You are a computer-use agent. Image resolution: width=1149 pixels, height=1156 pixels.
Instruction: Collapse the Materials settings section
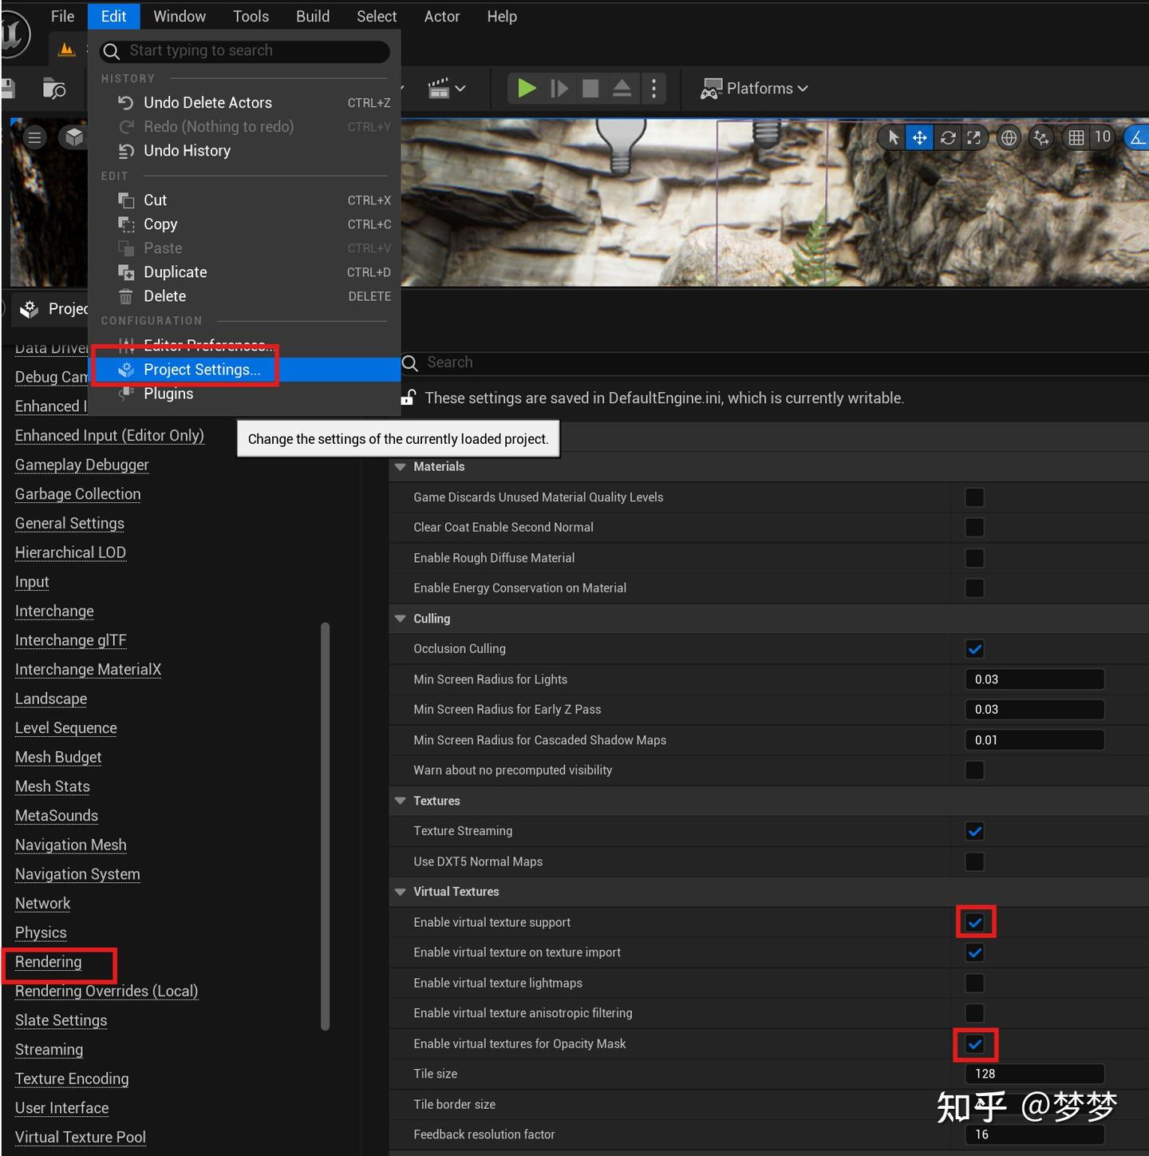[x=400, y=466]
